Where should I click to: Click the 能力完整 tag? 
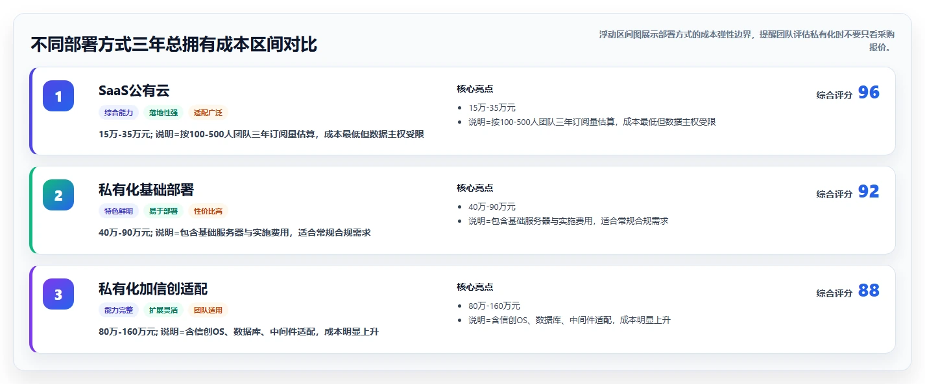pyautogui.click(x=119, y=310)
